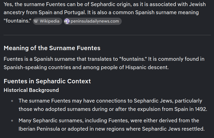Click the Wikipedia "W" icon
The image size is (214, 138).
[36, 21]
